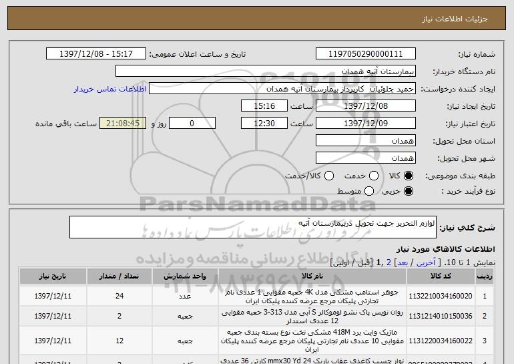Click the نوار چسب کاغذی product name

click(312, 361)
